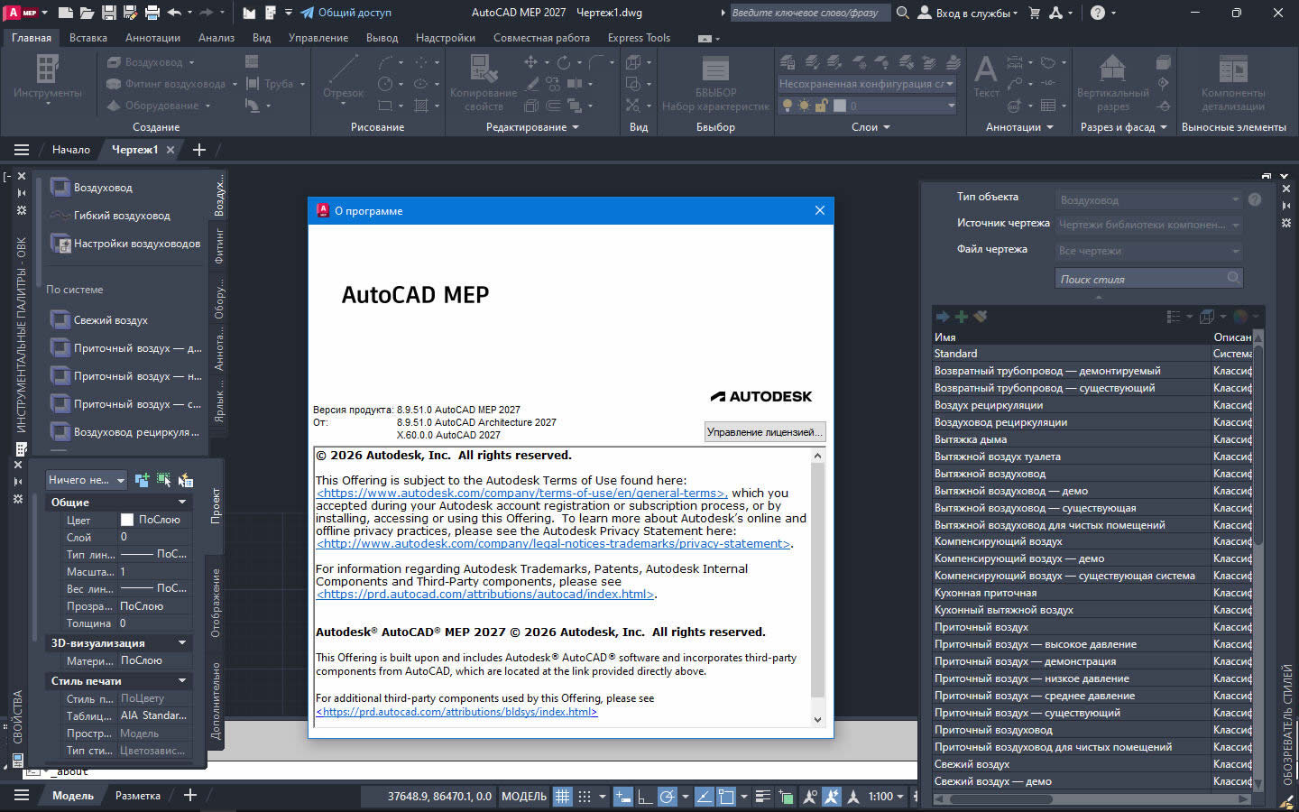Image resolution: width=1299 pixels, height=812 pixels.
Task: Click the customization hamburger icon in status bar
Action: pyautogui.click(x=22, y=795)
